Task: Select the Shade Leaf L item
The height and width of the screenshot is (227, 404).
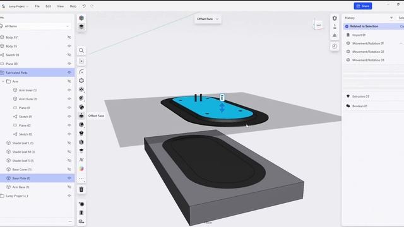Action: [x=23, y=143]
